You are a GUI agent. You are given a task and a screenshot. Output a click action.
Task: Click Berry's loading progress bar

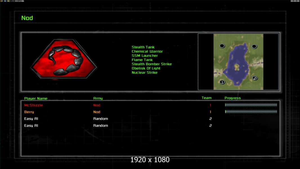click(251, 112)
